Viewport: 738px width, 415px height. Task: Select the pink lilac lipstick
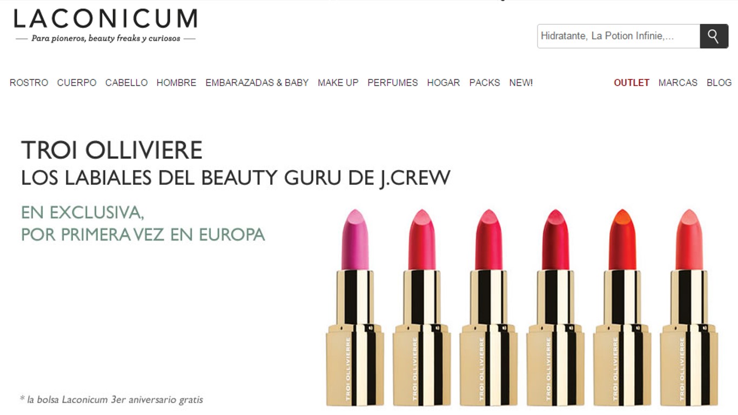(x=354, y=307)
